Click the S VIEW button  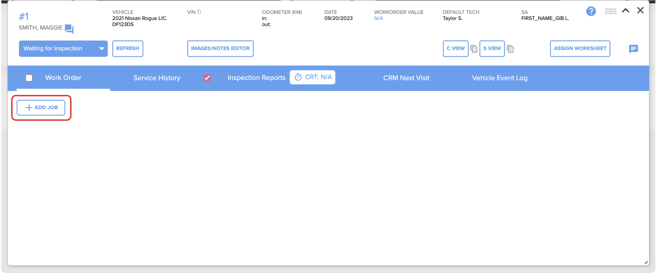point(492,49)
